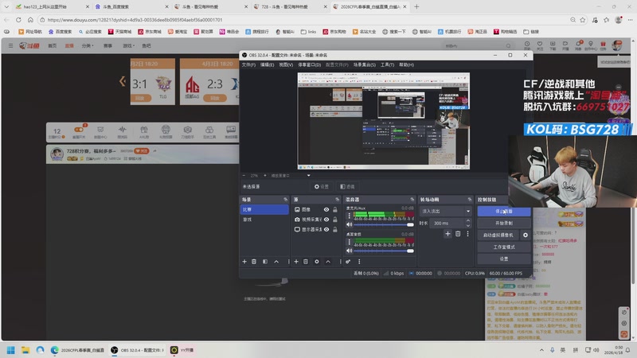637x358 pixels.
Task: Open OBS 文件(F) menu
Action: pyautogui.click(x=248, y=64)
